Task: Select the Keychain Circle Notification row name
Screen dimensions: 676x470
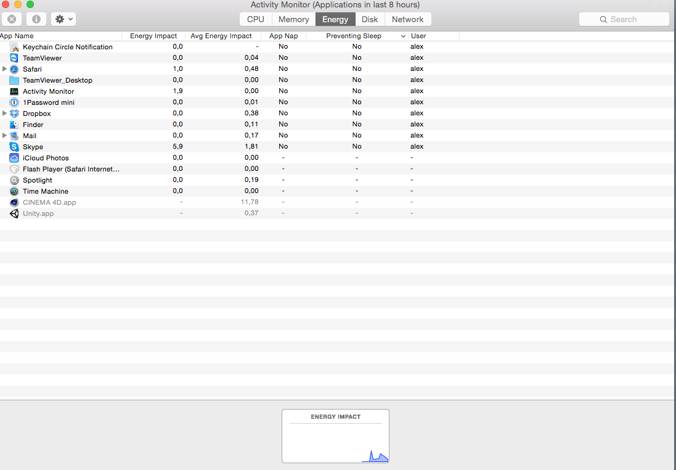Action: [68, 47]
